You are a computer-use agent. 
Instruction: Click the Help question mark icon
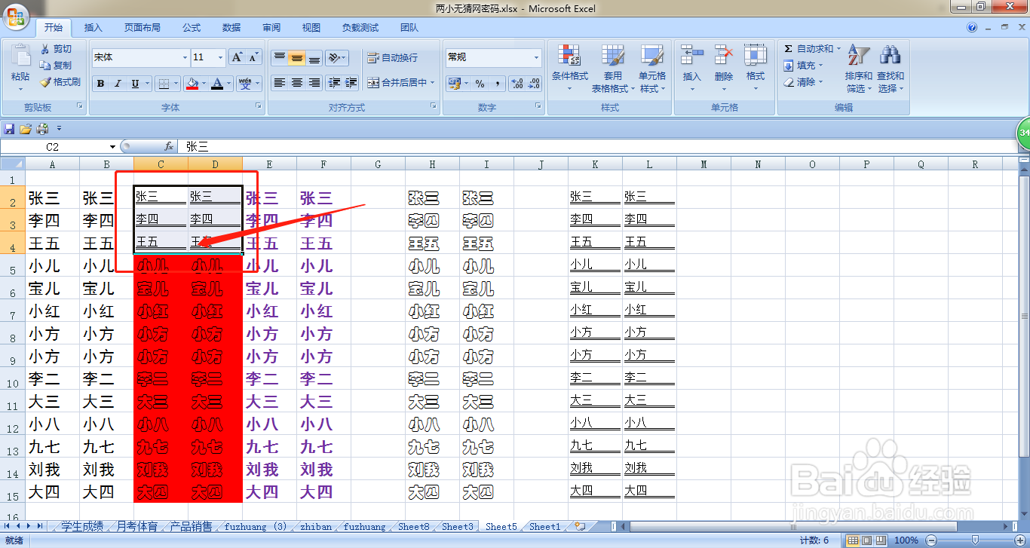click(x=972, y=28)
